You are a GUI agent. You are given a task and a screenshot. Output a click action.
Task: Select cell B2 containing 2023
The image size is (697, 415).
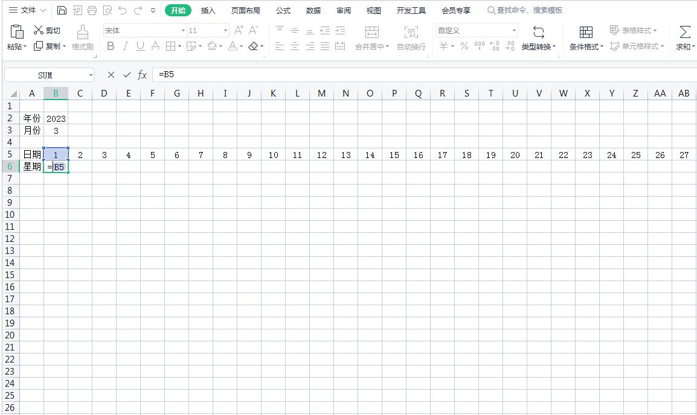click(x=56, y=118)
